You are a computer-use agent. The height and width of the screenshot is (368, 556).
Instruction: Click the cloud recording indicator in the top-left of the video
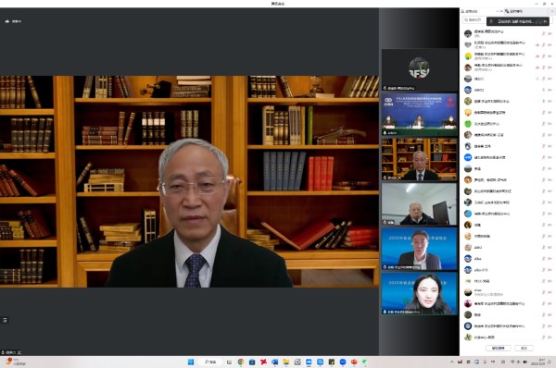click(13, 21)
